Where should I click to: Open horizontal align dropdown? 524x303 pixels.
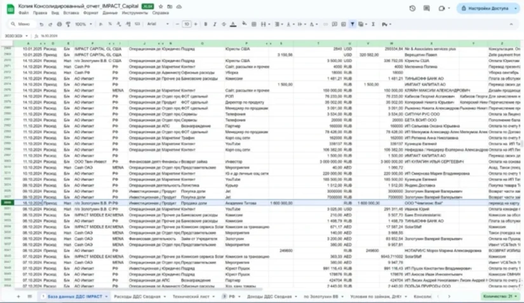pos(278,24)
